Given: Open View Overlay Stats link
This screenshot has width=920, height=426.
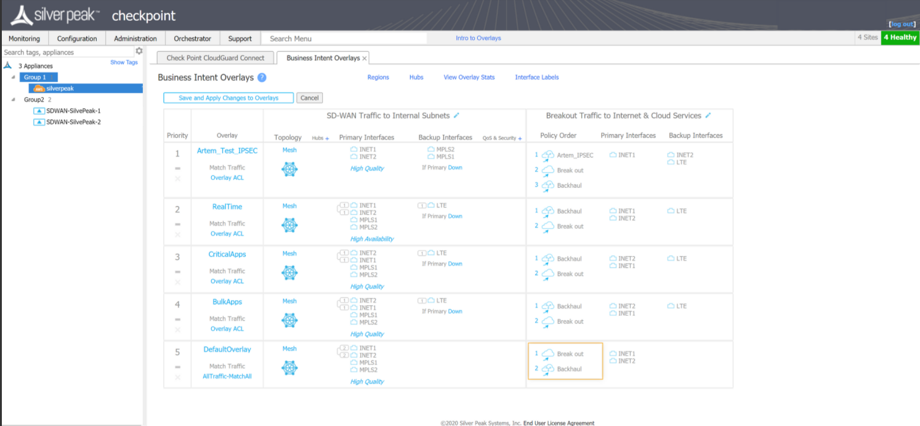Looking at the screenshot, I should click(x=469, y=78).
